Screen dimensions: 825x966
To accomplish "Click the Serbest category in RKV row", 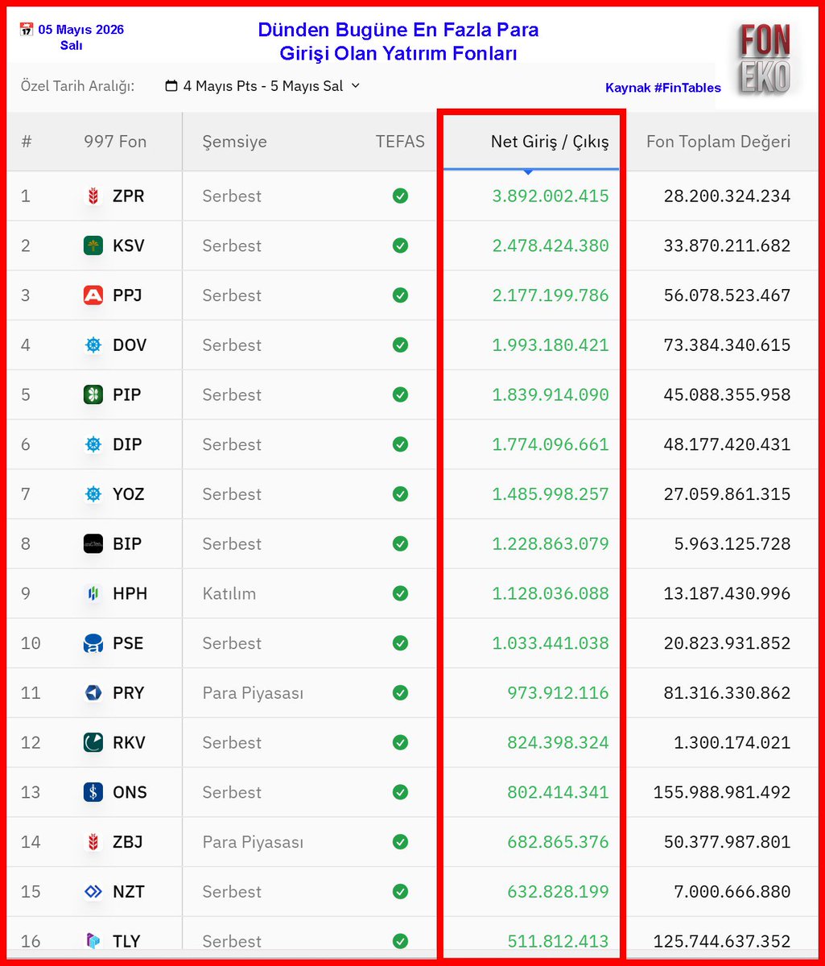I will click(x=232, y=743).
